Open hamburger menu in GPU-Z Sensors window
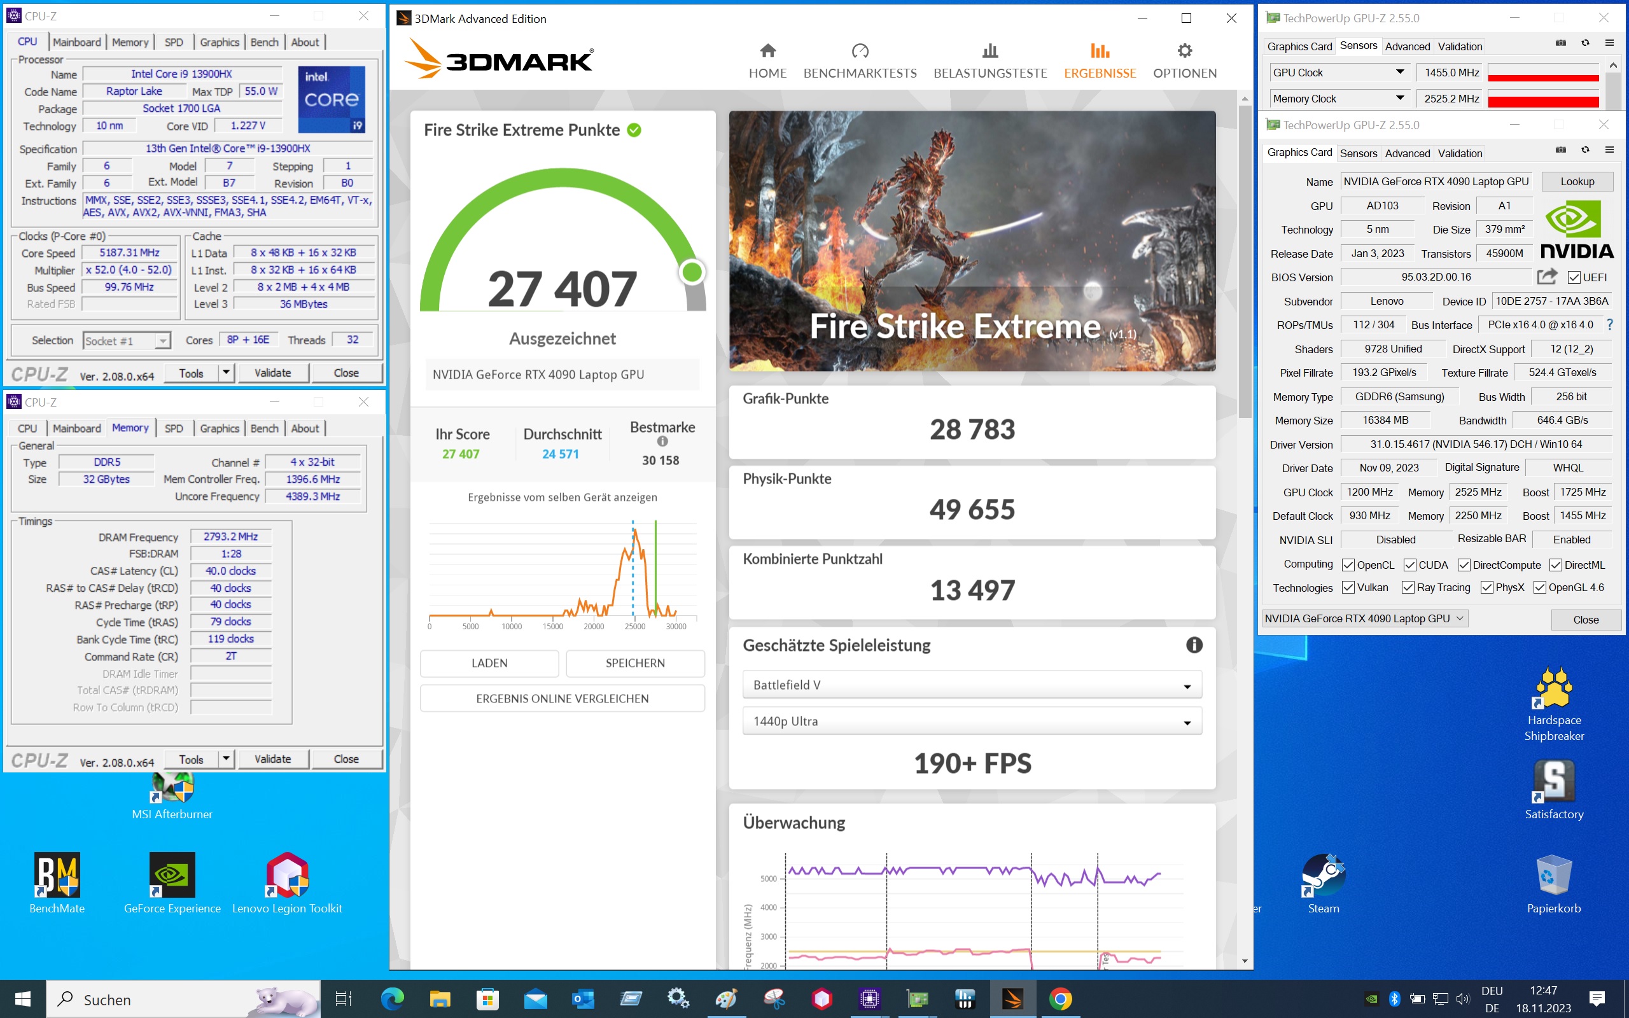The image size is (1629, 1018). pos(1609,43)
